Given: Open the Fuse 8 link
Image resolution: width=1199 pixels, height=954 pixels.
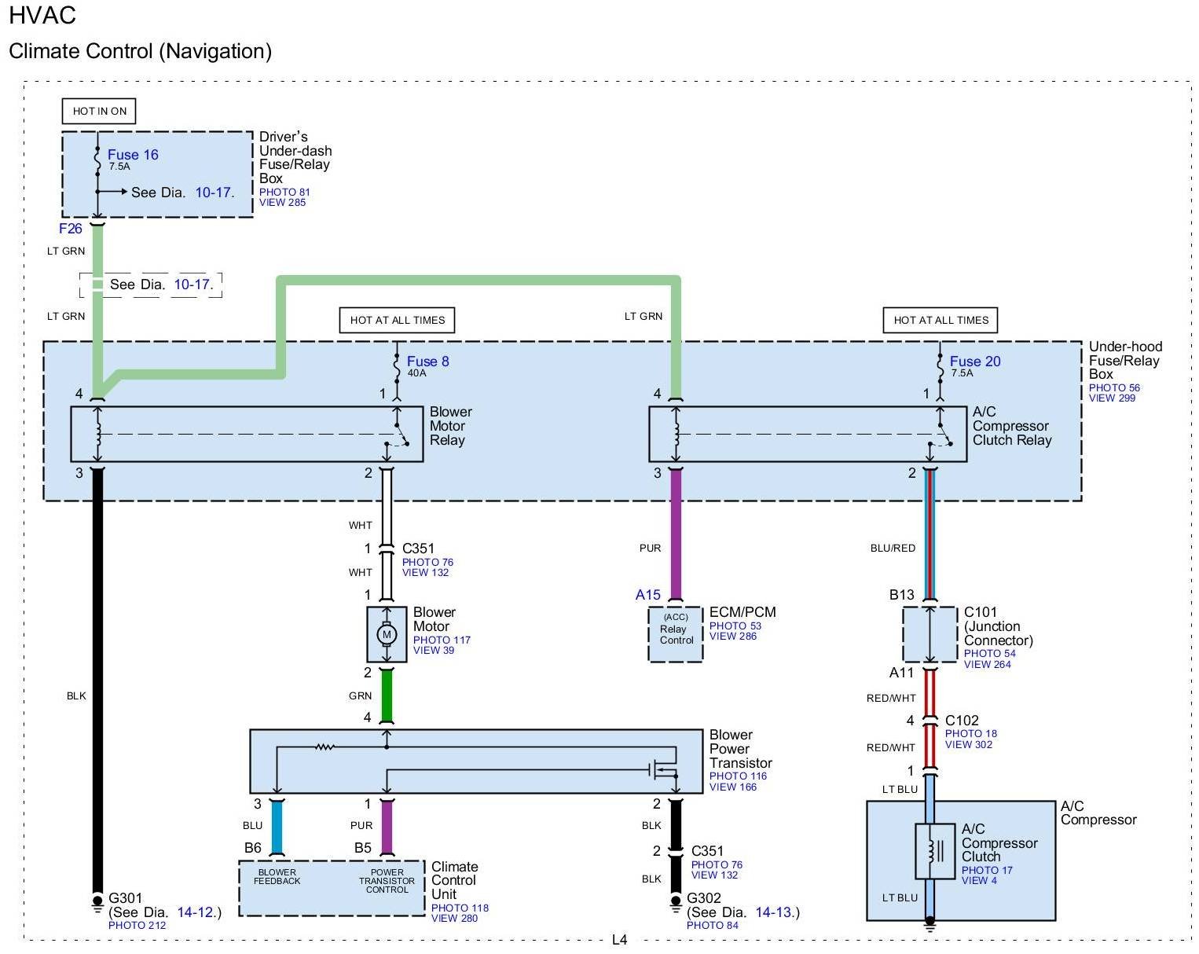Looking at the screenshot, I should click(427, 361).
